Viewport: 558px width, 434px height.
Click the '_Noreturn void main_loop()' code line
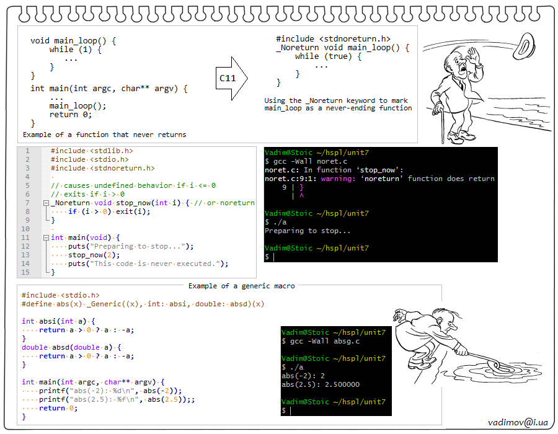click(x=342, y=47)
